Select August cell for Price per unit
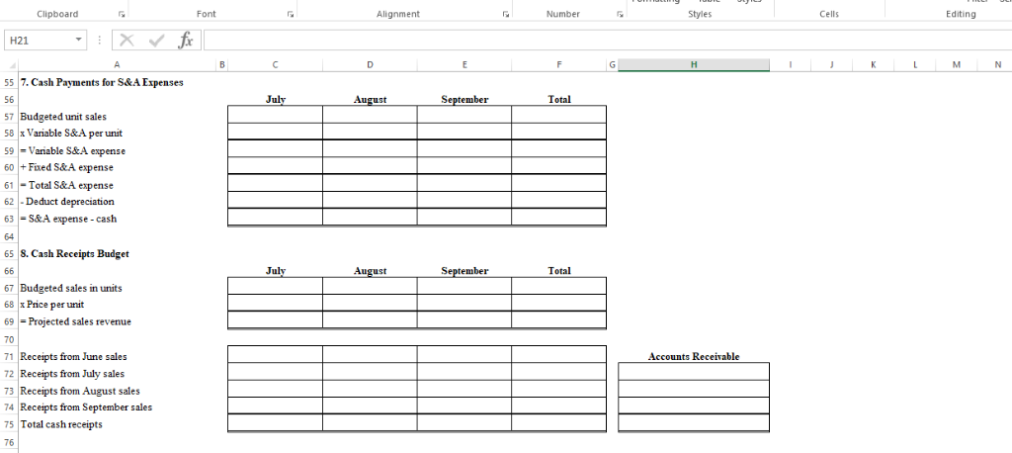Viewport: 1012px width, 453px height. (x=370, y=303)
